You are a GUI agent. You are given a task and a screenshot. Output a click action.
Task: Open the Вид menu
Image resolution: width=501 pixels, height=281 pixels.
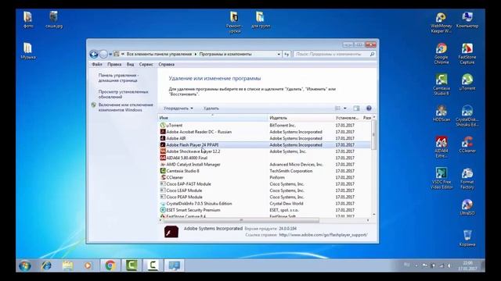click(131, 64)
